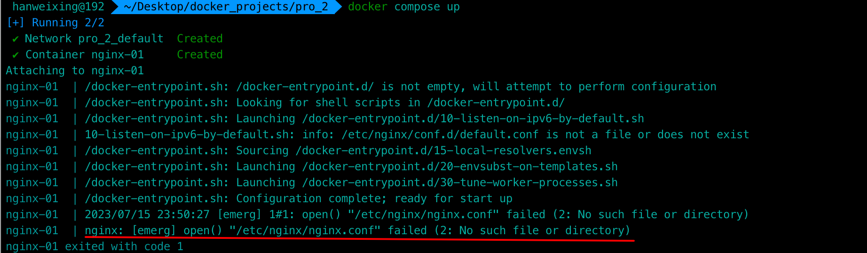The width and height of the screenshot is (867, 253).
Task: Click the docker compose up command
Action: (x=404, y=7)
